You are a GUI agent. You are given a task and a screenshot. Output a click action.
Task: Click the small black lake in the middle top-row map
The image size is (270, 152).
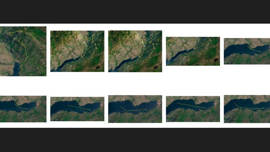(x=156, y=68)
